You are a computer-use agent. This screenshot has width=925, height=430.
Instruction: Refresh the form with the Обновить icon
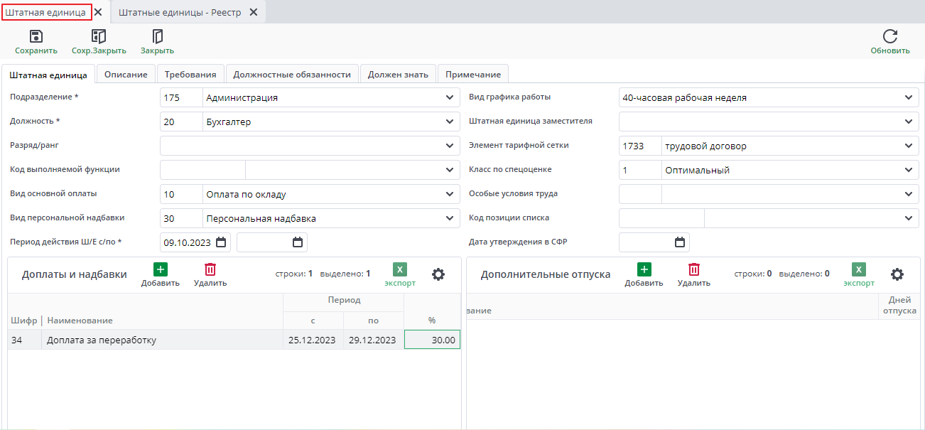(889, 37)
